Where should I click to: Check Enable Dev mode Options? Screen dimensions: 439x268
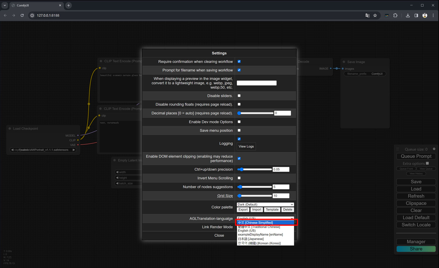(239, 122)
